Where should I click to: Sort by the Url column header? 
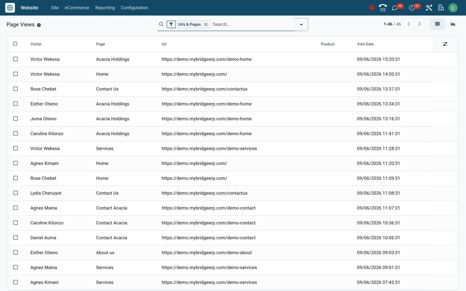tap(164, 44)
